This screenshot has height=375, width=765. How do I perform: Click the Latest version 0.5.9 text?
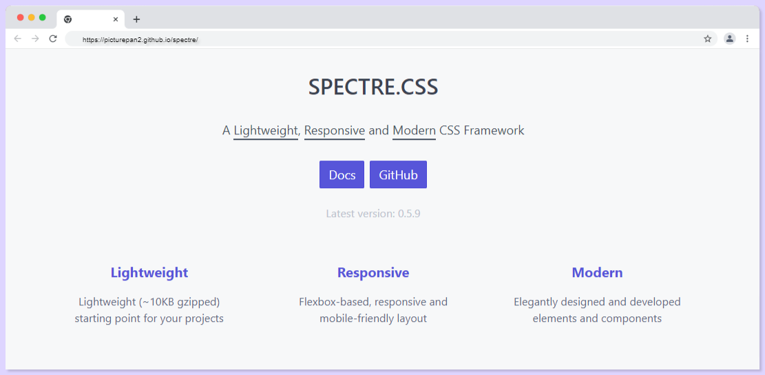(x=373, y=214)
